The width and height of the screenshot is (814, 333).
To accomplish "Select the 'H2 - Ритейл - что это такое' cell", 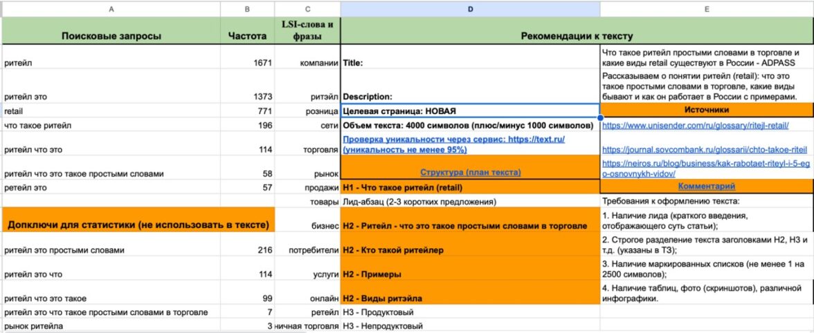I will click(471, 220).
